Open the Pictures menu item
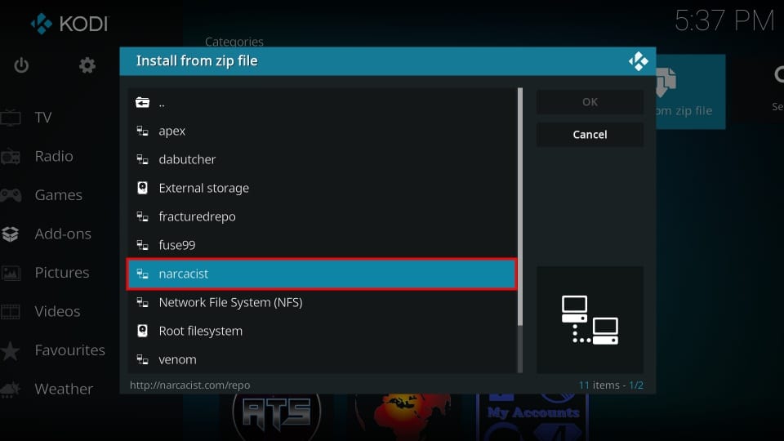 coord(62,273)
